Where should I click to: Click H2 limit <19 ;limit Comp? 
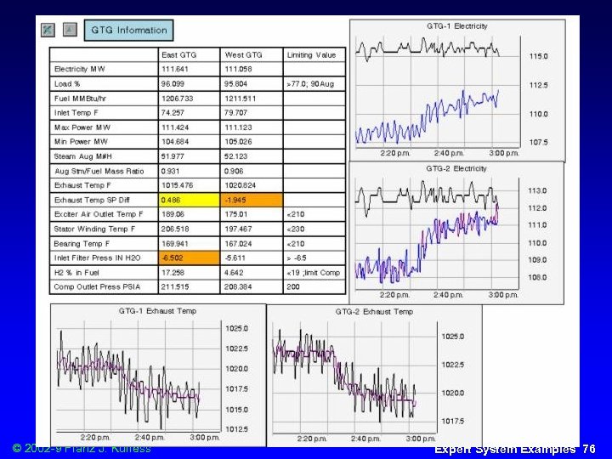[x=314, y=273]
